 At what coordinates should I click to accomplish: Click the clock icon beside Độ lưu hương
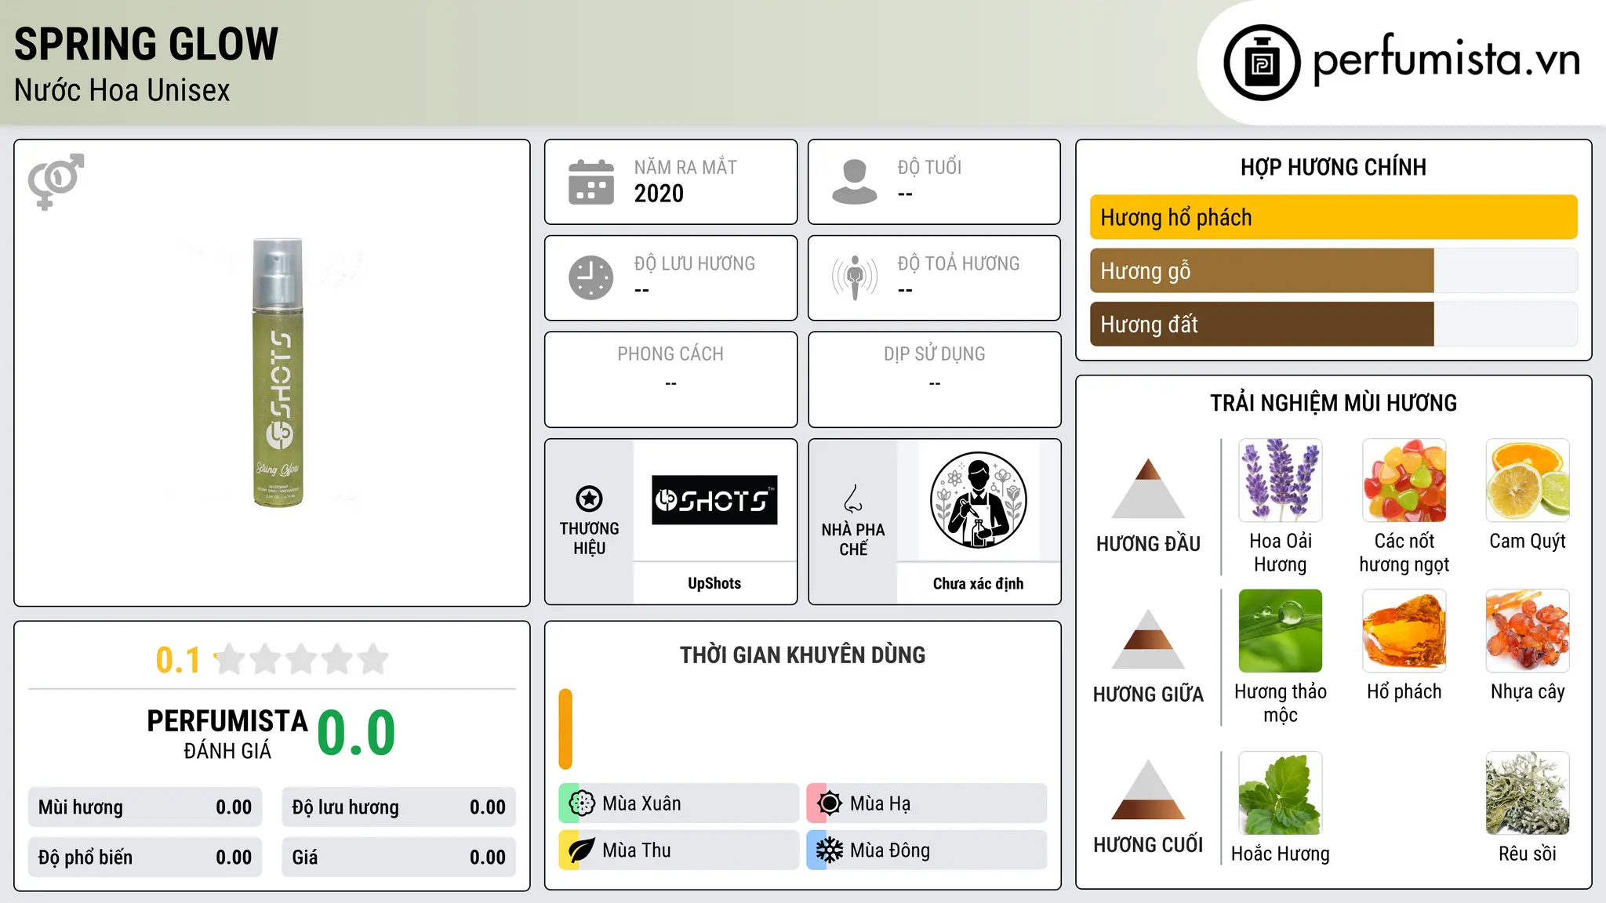[x=591, y=277]
